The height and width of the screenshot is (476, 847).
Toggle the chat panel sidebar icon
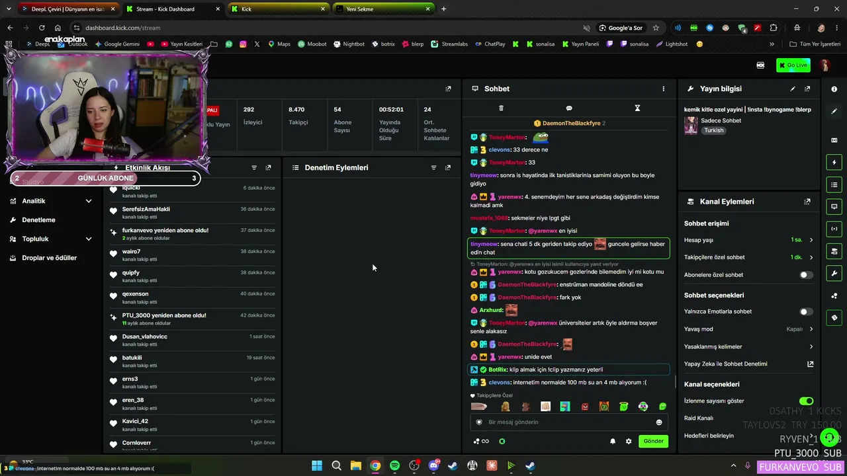834,207
